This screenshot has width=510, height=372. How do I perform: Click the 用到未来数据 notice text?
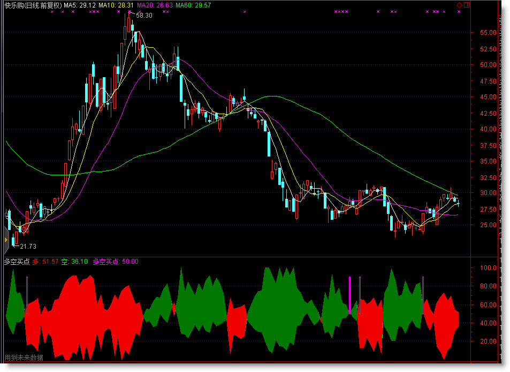[24, 358]
